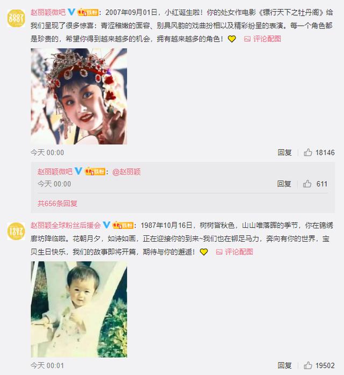Enlarge the opera costume photo thumbnail
Viewport: 344px width, 375px height.
tap(79, 96)
